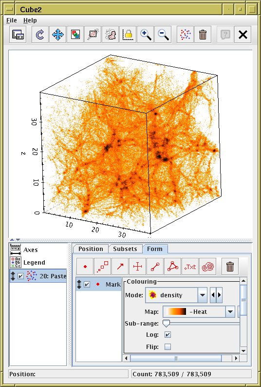This screenshot has width=261, height=387.
Task: Click the Sub-range slider handle
Action: (167, 323)
